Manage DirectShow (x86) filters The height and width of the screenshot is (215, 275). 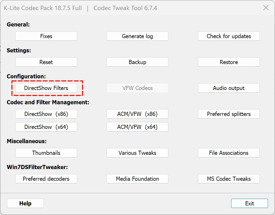tap(46, 114)
